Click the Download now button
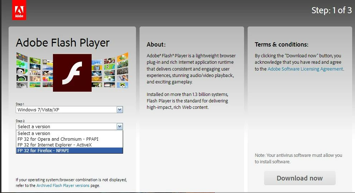 point(300,178)
